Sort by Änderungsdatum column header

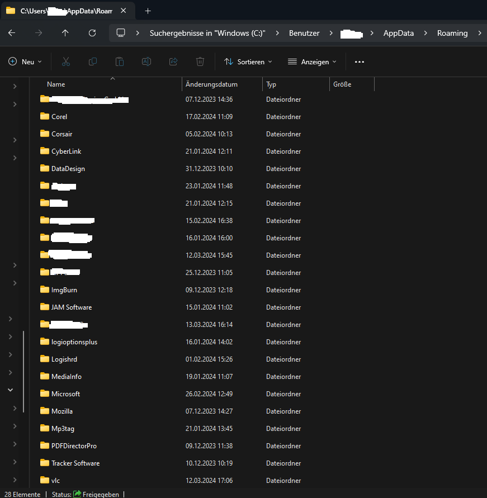pyautogui.click(x=212, y=84)
